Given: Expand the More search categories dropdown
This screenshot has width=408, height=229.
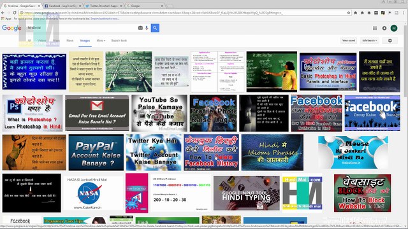Looking at the screenshot, I should (101, 41).
